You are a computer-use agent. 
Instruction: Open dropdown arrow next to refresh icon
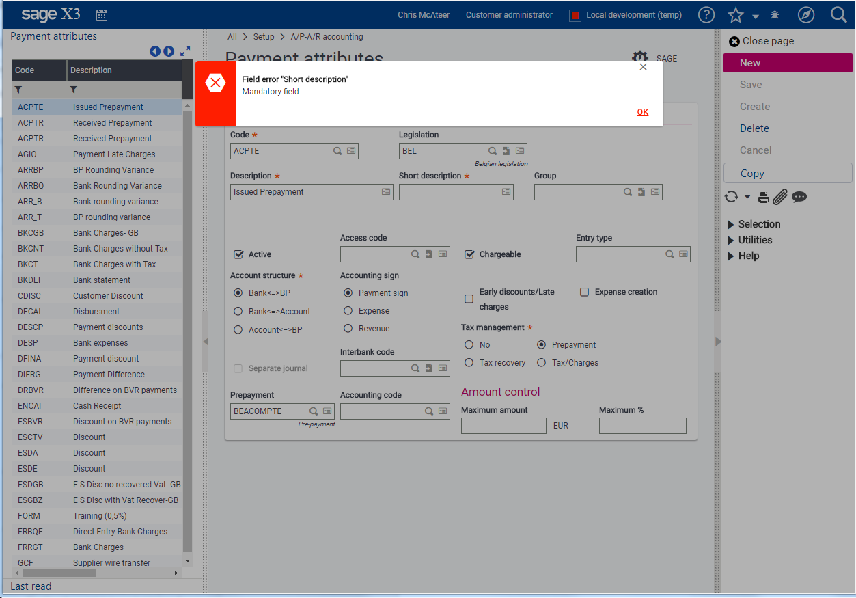[747, 198]
